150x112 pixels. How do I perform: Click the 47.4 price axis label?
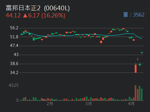14,45
